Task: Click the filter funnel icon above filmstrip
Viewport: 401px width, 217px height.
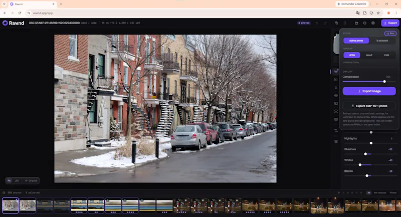Action: click(339, 193)
